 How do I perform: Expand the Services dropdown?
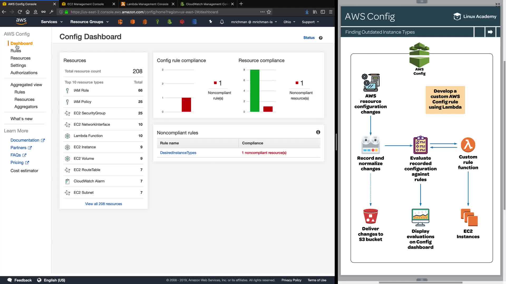click(x=52, y=22)
